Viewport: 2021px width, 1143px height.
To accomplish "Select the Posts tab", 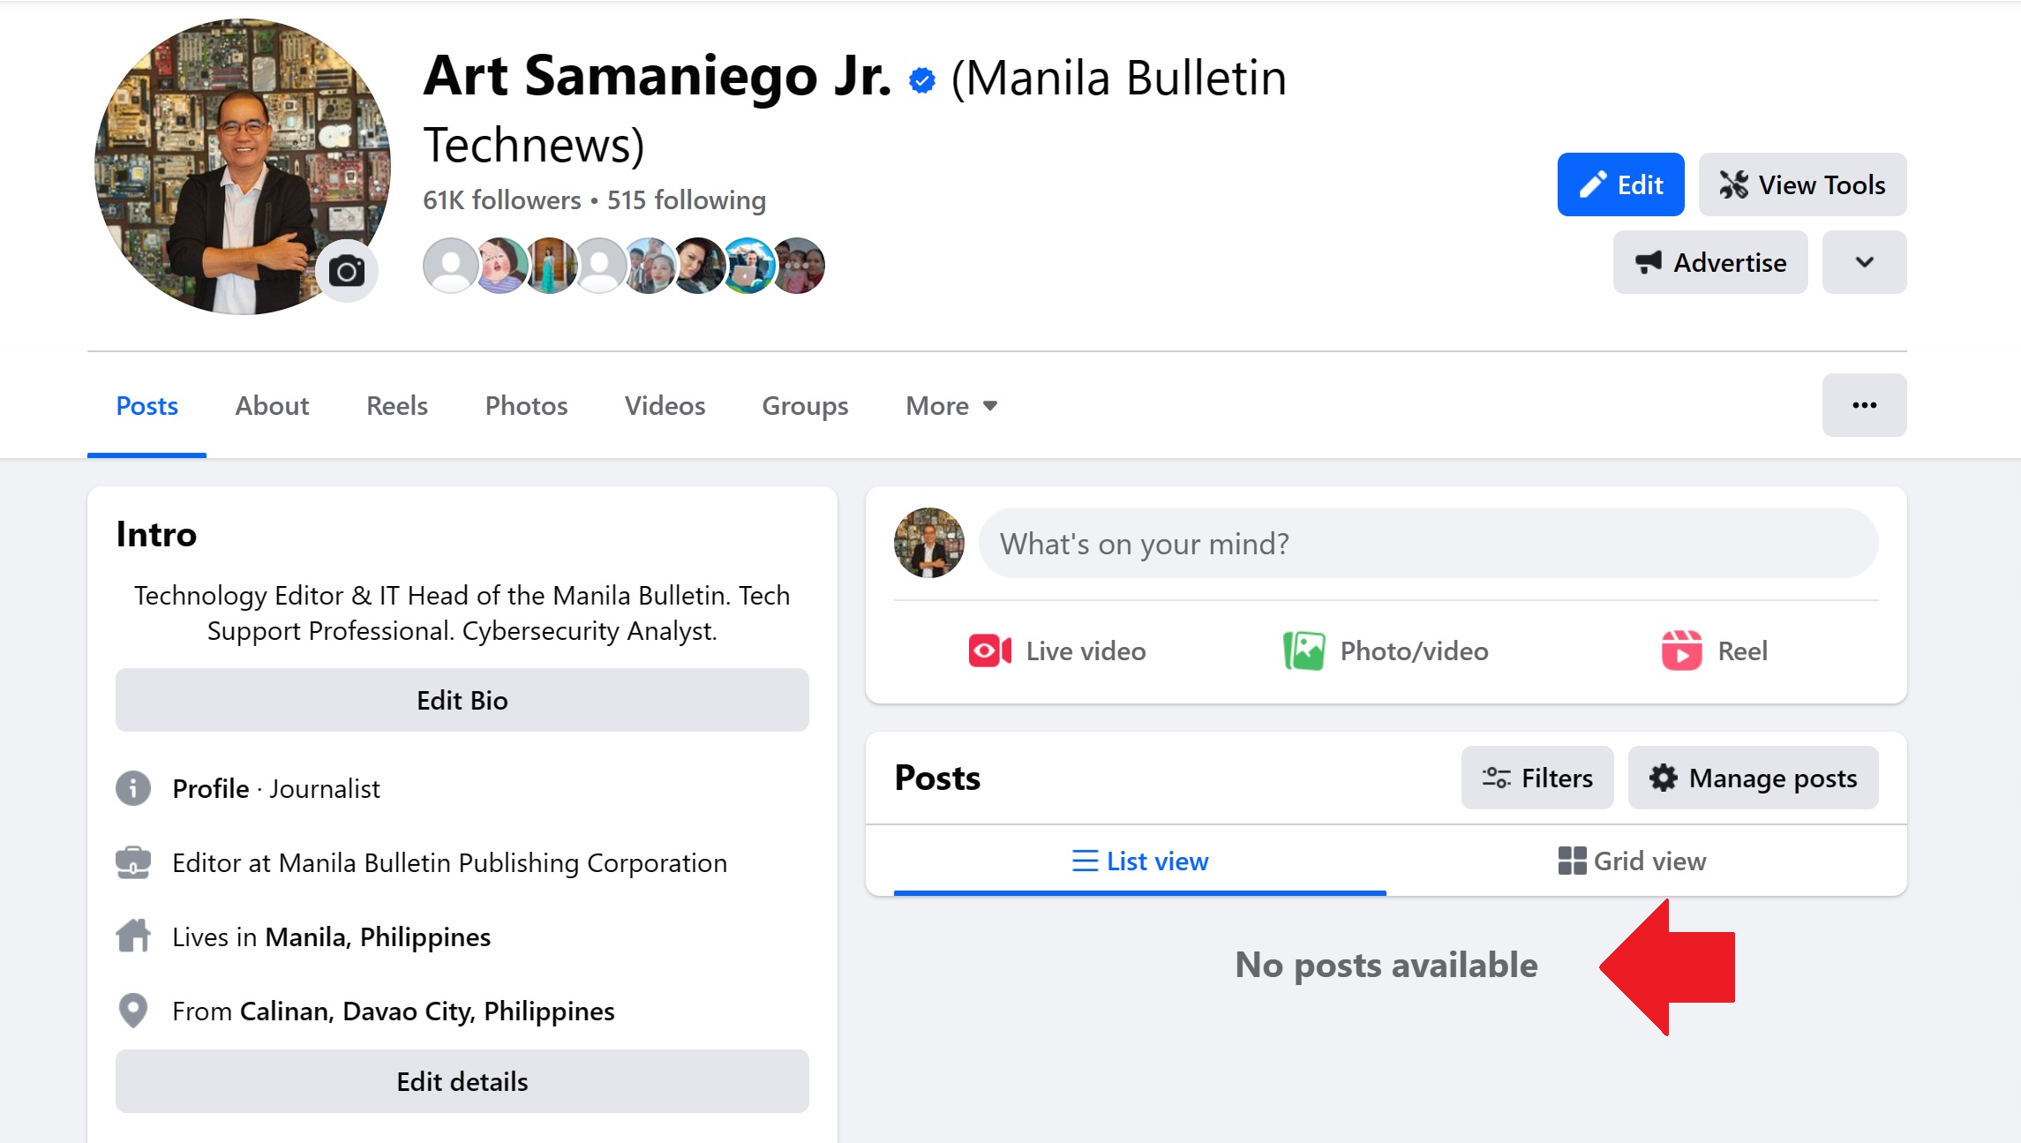I will point(147,405).
